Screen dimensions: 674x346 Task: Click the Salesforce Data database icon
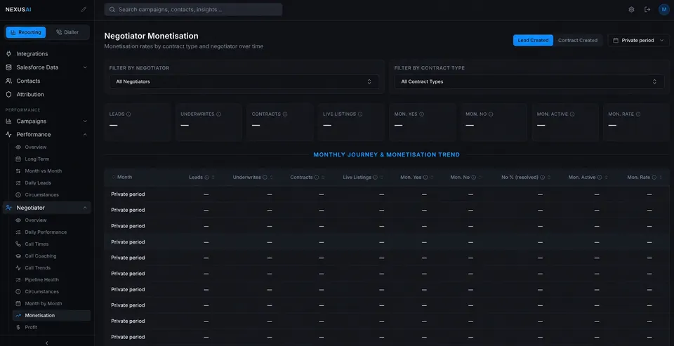8,67
